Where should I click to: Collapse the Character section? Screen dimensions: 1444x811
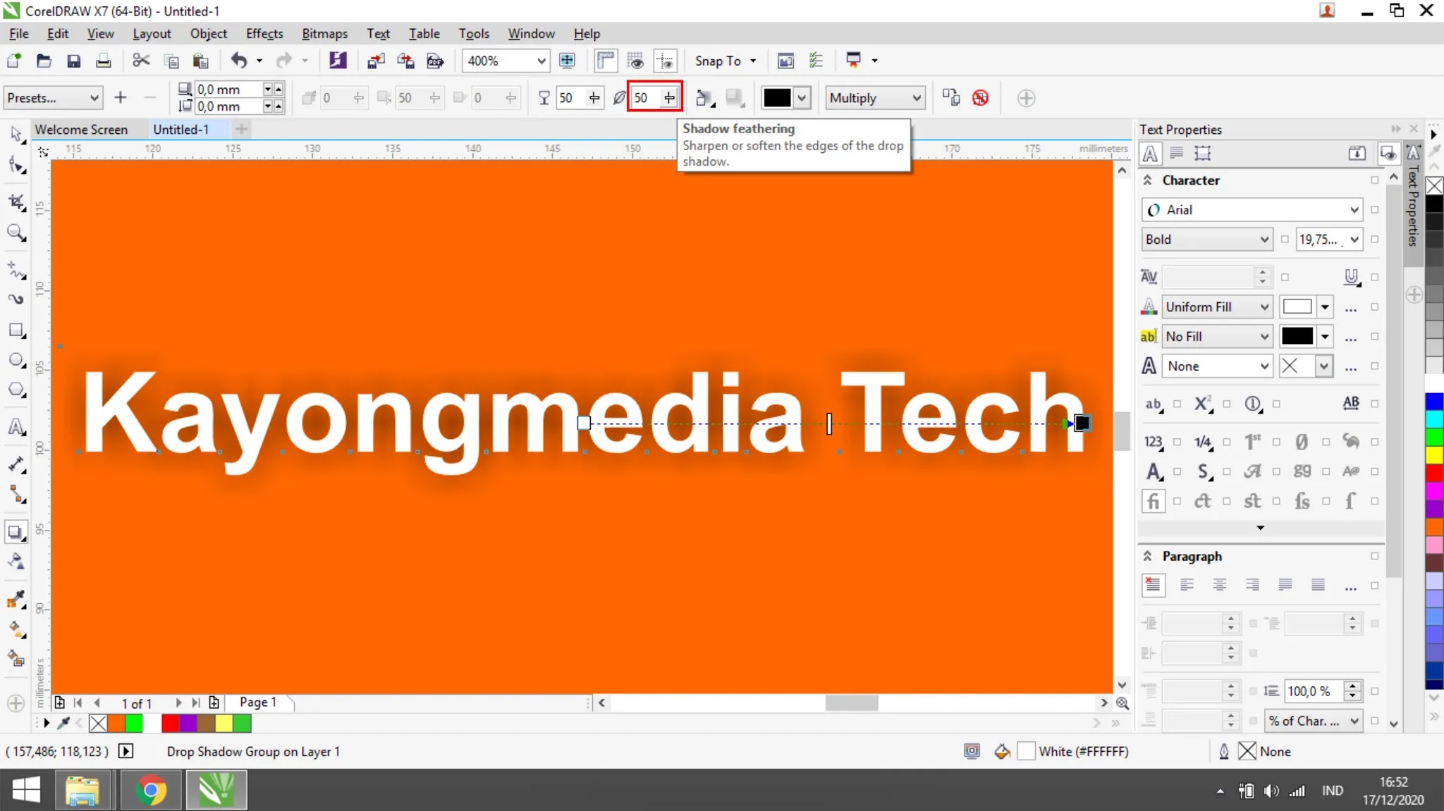(x=1148, y=180)
